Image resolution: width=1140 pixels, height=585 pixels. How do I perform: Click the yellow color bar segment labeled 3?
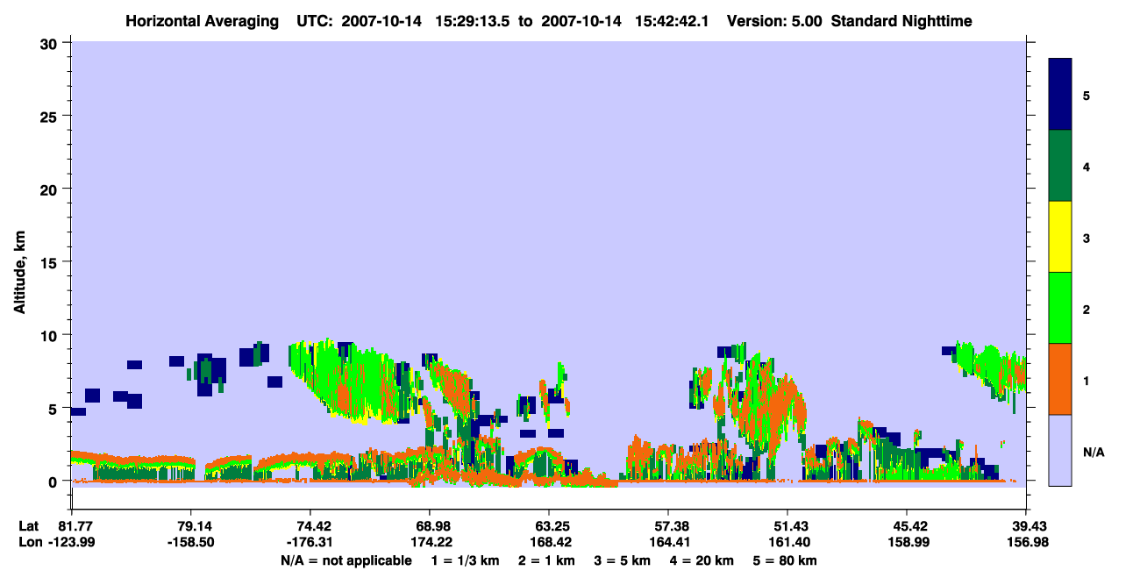[x=1060, y=237]
